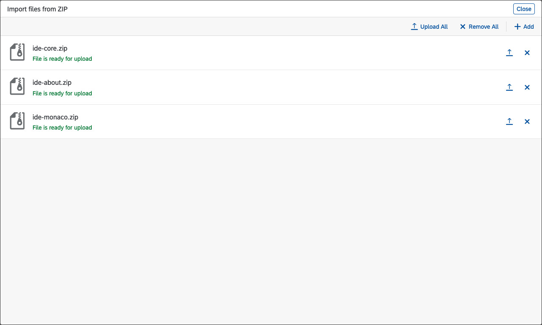The height and width of the screenshot is (325, 542).
Task: Upload the ide-monaco.zip file
Action: tap(509, 121)
